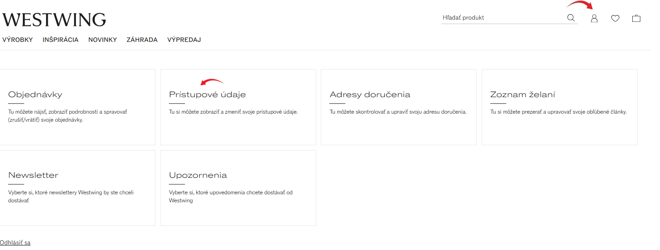660x250 pixels.
Task: Click the search magnifier icon
Action: click(x=571, y=18)
